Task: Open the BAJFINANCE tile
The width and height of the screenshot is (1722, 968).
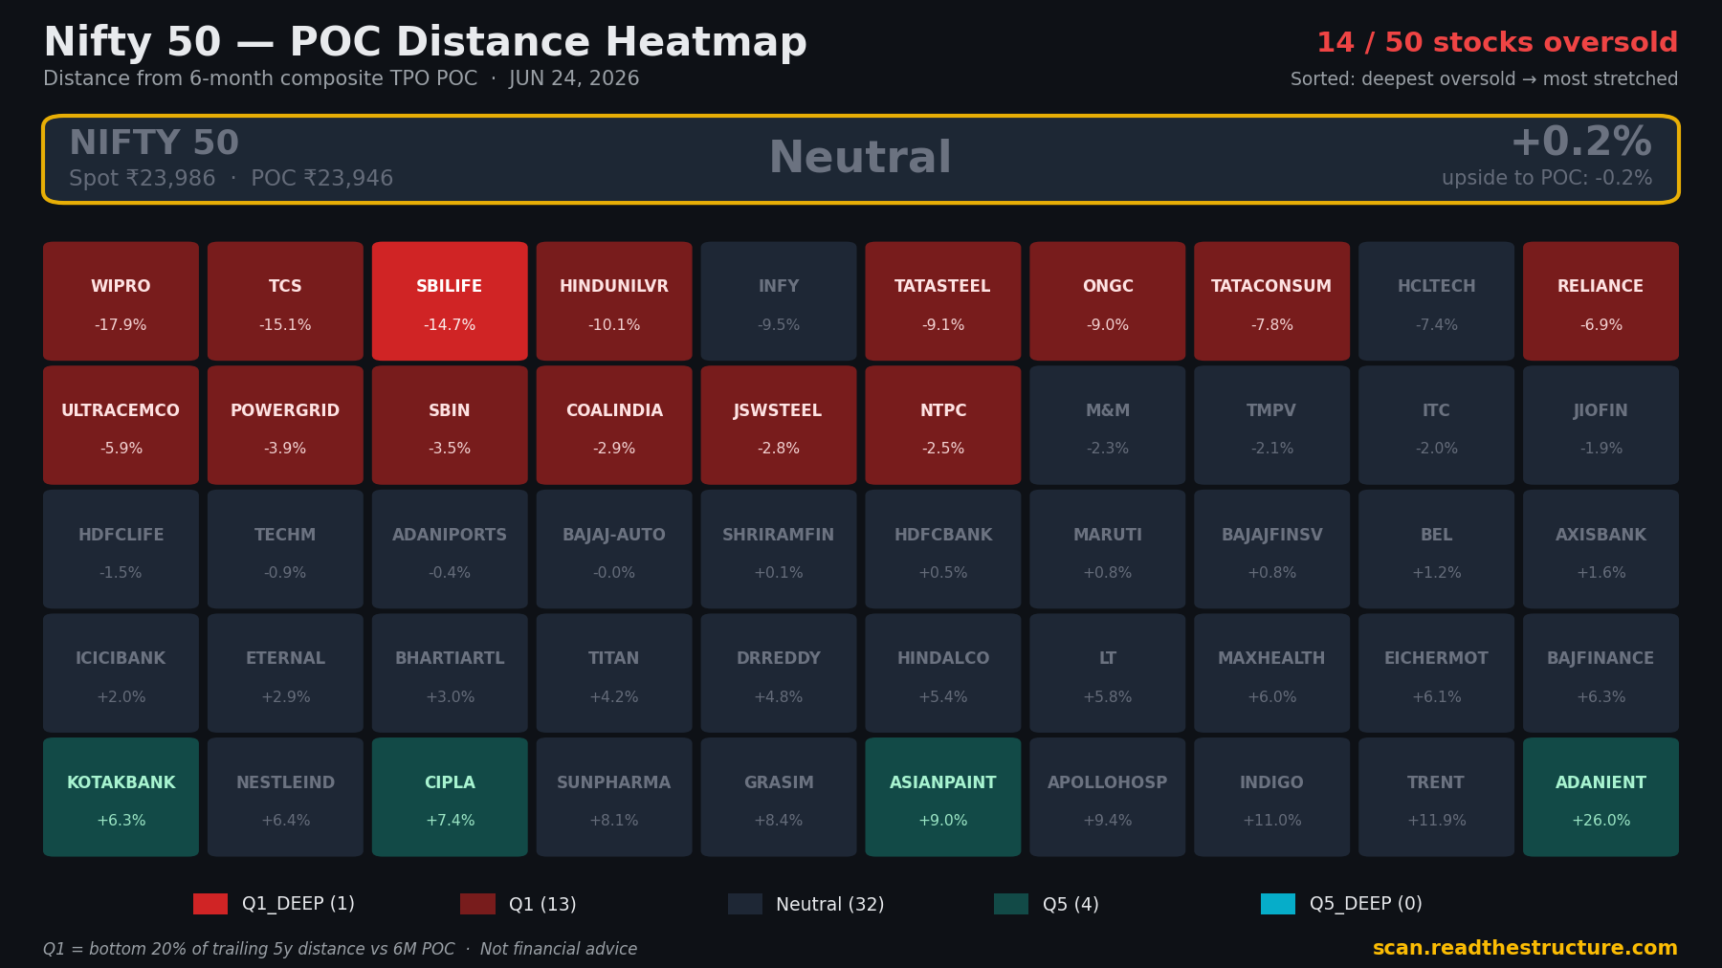Action: (x=1601, y=673)
